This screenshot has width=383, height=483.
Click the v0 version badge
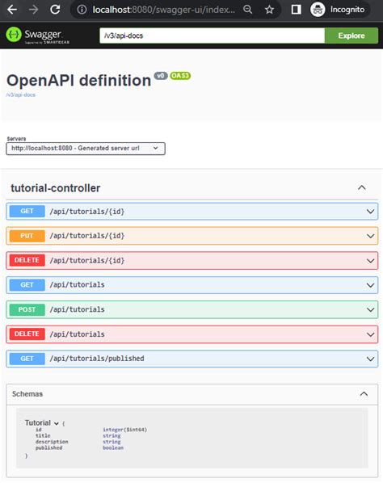tap(161, 76)
